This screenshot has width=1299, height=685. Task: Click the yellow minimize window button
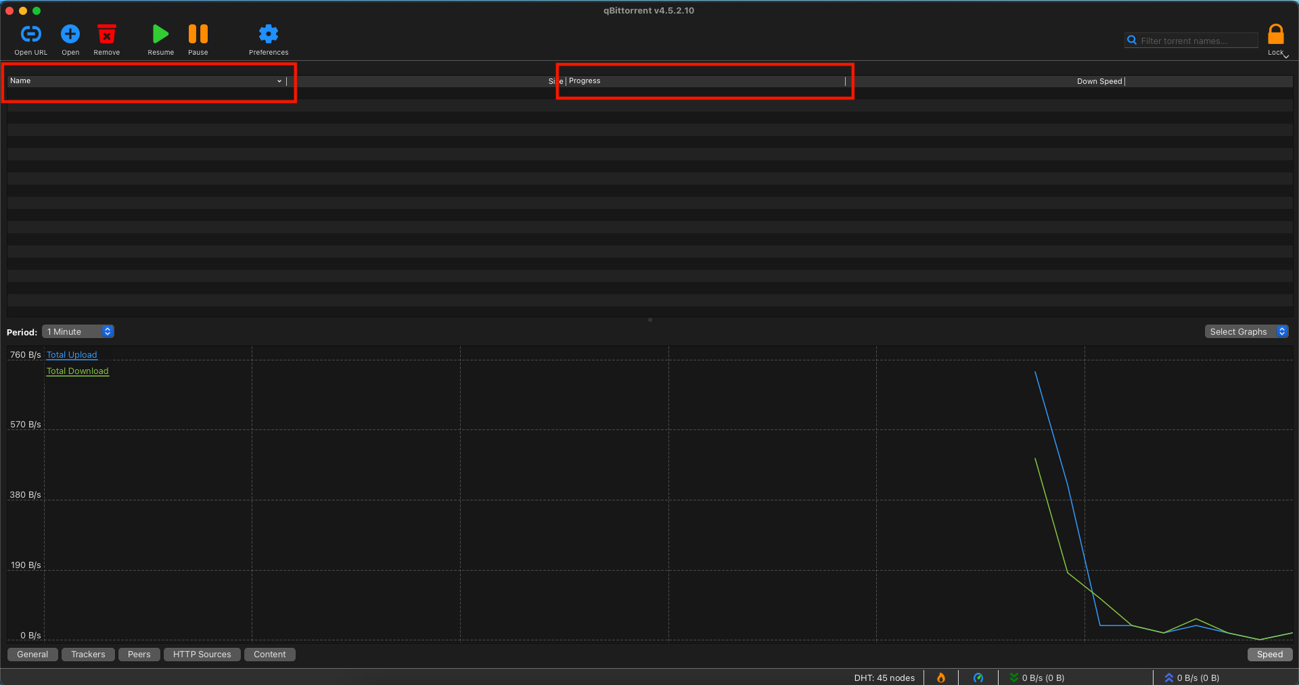coord(23,11)
